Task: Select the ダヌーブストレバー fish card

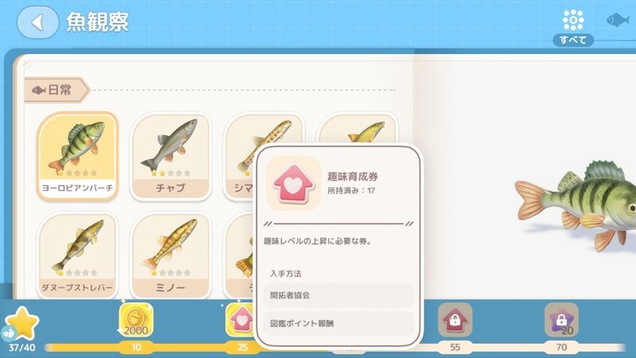Action: click(77, 255)
